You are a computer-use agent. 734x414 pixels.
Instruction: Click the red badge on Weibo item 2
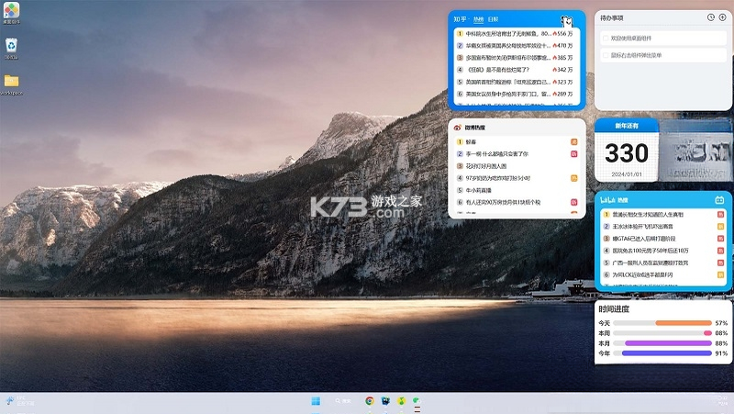[x=574, y=154]
